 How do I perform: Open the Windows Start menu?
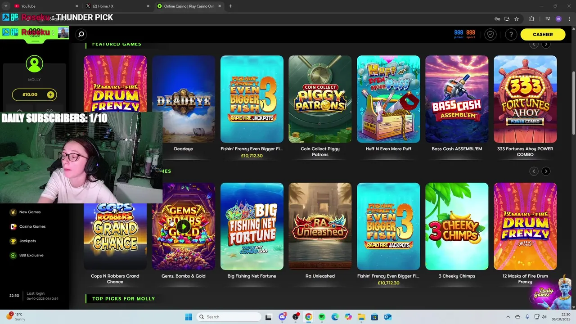tap(189, 317)
